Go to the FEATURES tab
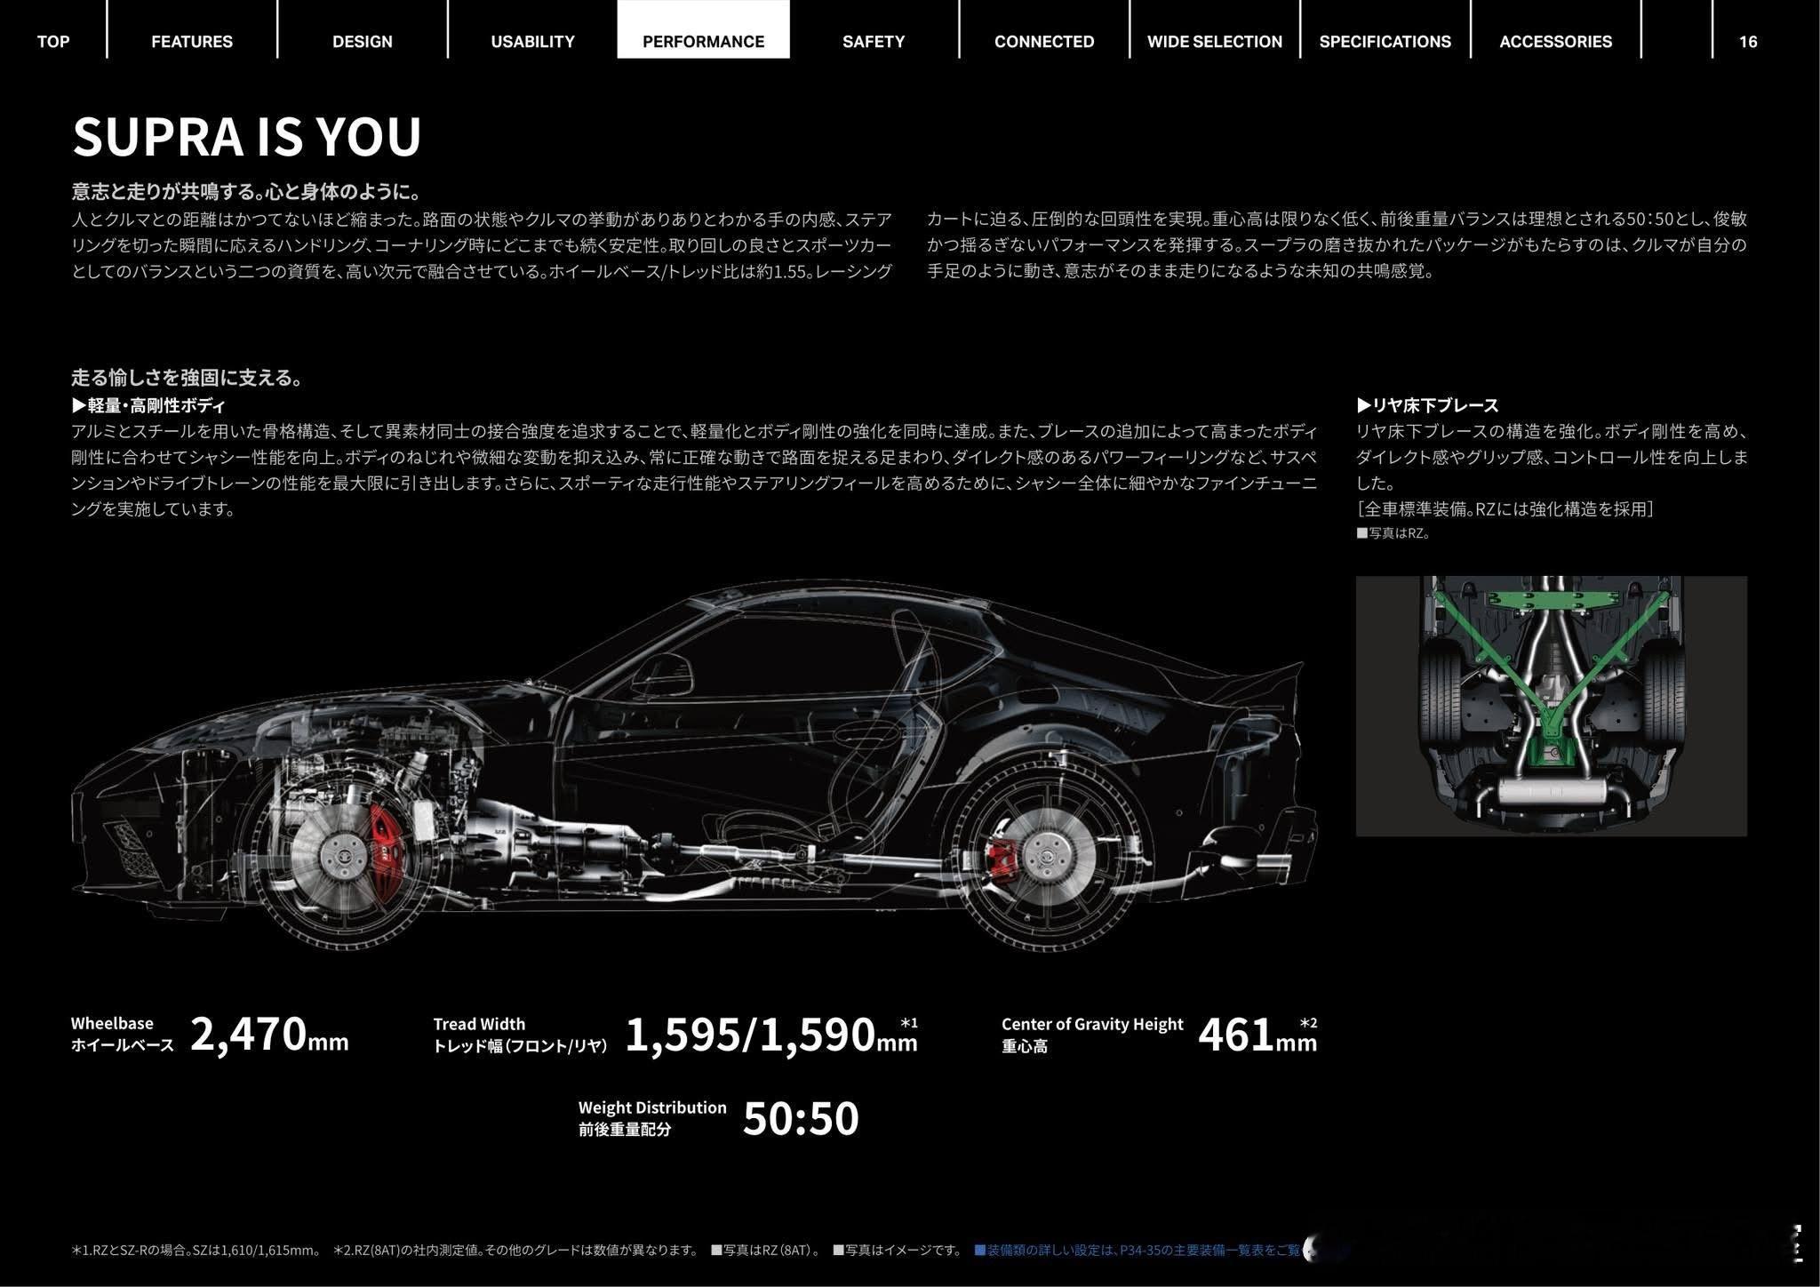Image resolution: width=1820 pixels, height=1287 pixels. [192, 41]
